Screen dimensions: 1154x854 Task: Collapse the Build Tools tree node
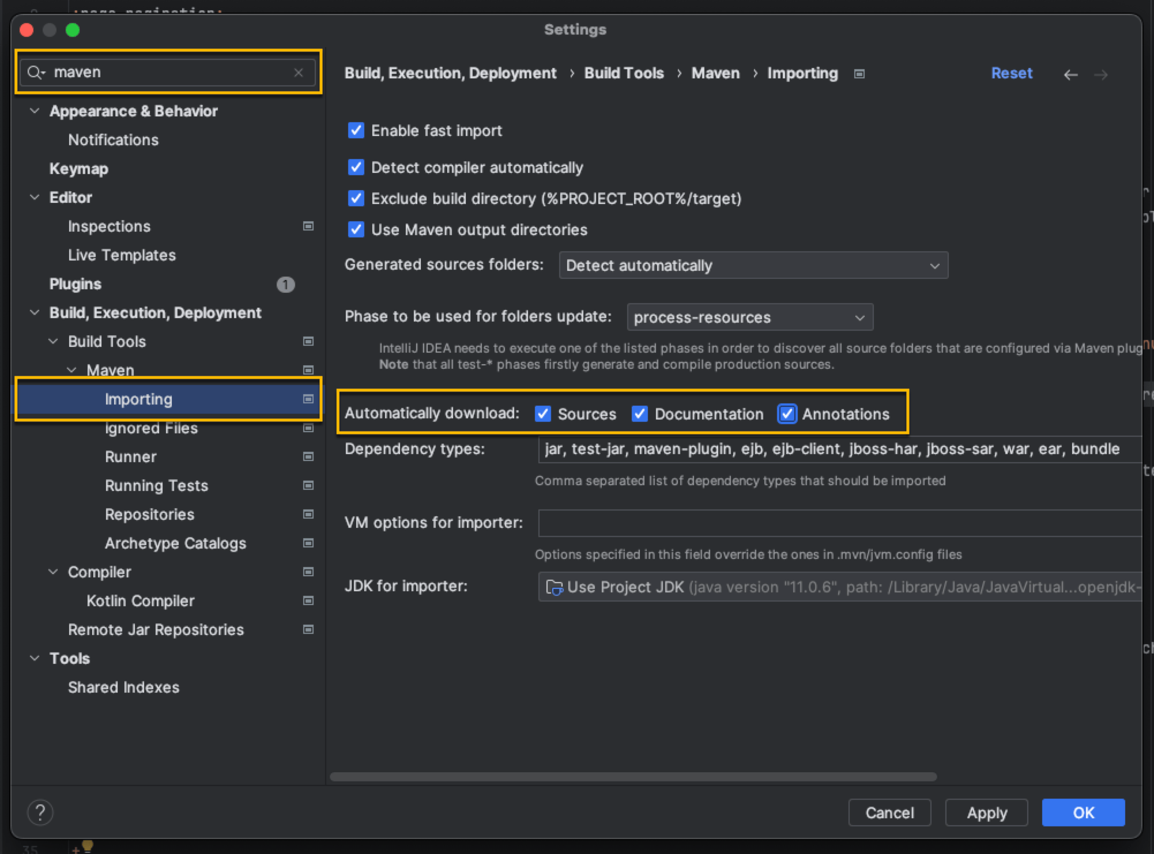[x=53, y=342]
